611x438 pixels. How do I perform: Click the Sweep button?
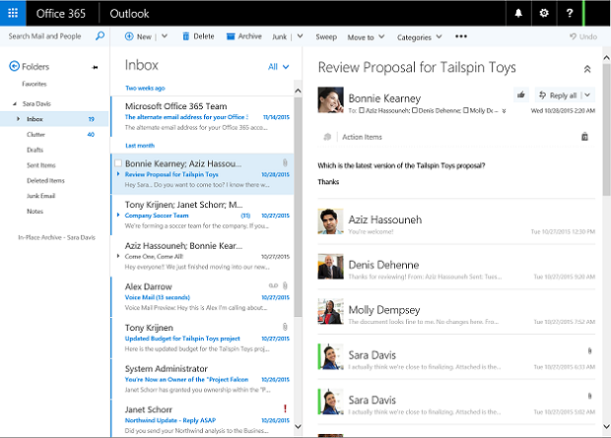click(325, 36)
